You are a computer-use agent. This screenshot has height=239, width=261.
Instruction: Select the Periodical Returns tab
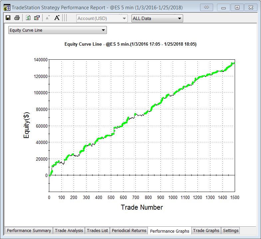129,230
